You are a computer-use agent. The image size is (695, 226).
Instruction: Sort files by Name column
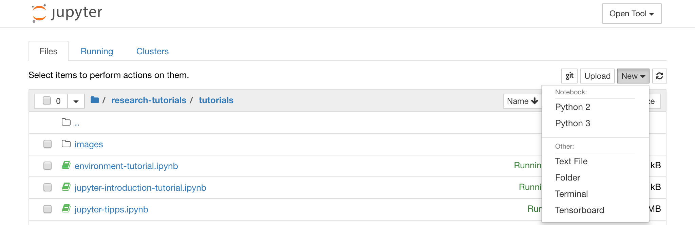(522, 101)
